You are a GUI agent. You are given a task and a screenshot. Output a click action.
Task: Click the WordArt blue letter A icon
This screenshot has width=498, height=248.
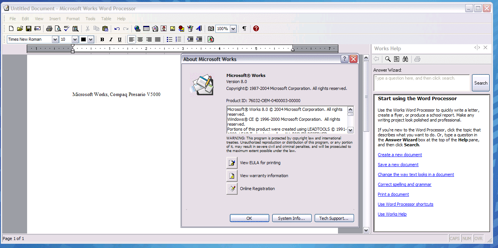199,29
